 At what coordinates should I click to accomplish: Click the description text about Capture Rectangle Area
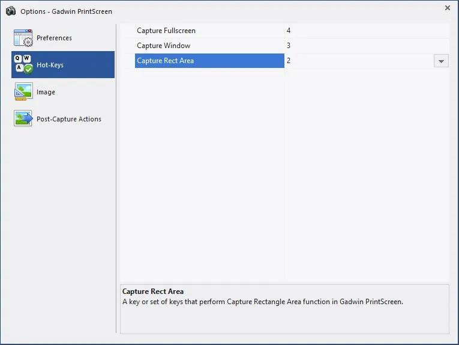coord(263,302)
